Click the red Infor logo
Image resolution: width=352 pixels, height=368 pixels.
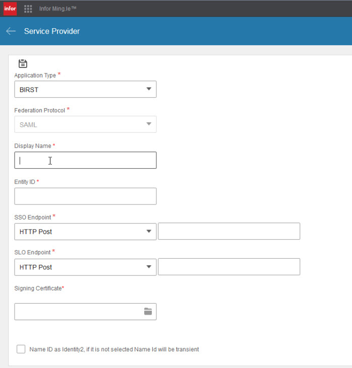[x=10, y=9]
